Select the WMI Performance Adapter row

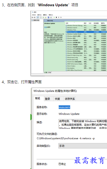(x=86, y=64)
